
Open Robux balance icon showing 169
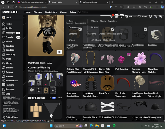127,16
